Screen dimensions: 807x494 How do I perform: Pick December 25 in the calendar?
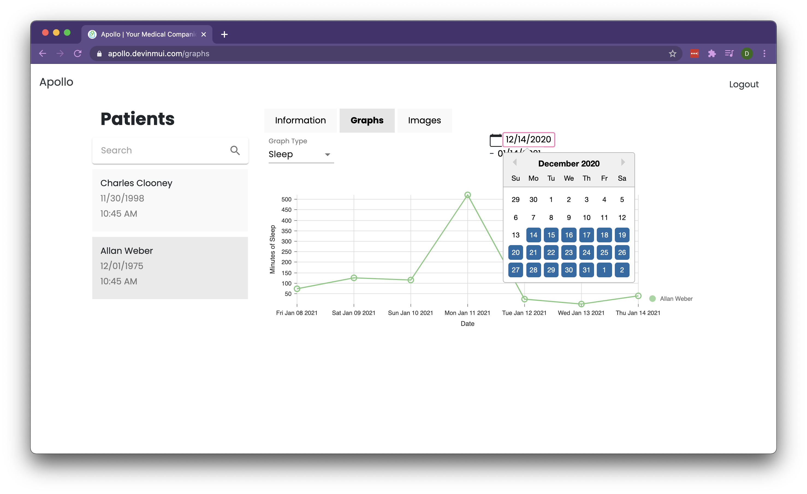pos(604,252)
